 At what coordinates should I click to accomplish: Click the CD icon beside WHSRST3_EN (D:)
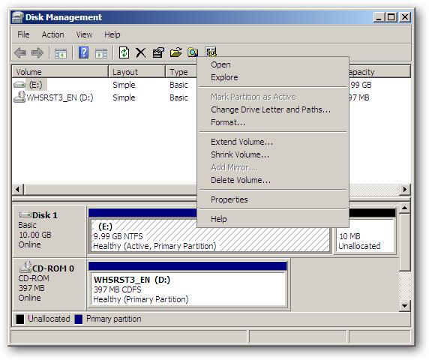[19, 97]
